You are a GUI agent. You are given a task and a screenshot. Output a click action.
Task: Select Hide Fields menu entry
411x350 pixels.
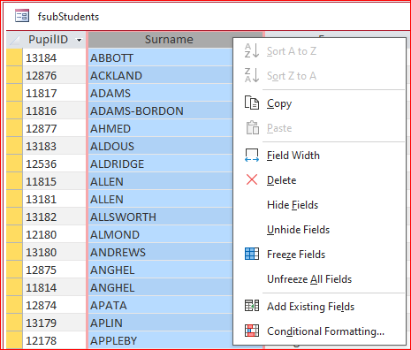click(319, 205)
